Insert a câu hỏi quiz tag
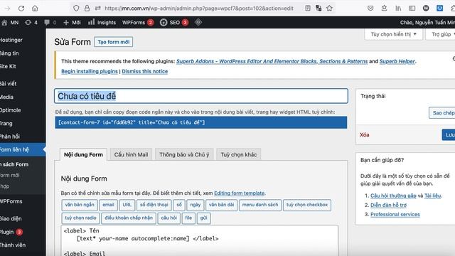455x256 pixels. [x=169, y=218]
